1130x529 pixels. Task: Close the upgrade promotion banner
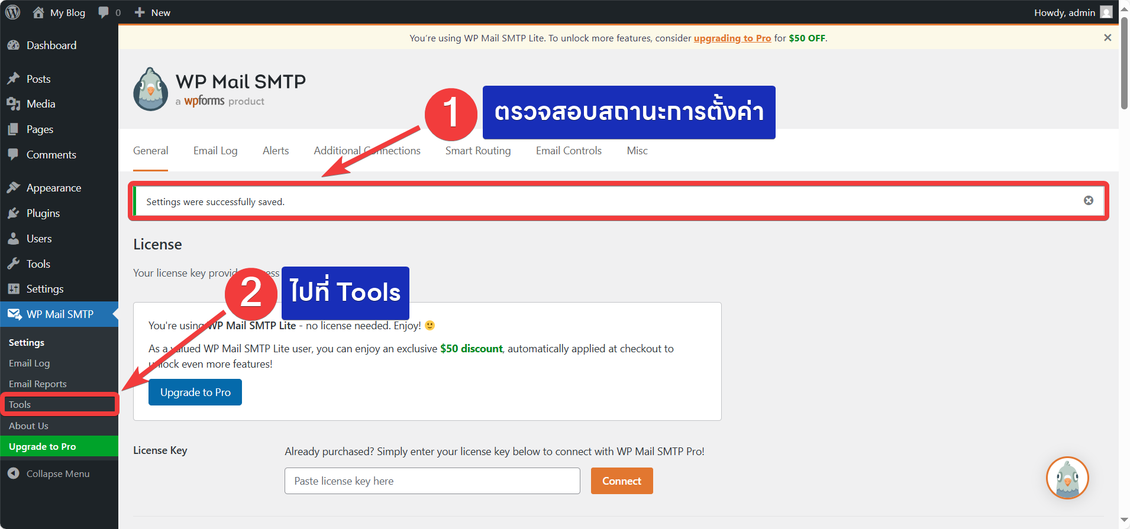tap(1107, 38)
